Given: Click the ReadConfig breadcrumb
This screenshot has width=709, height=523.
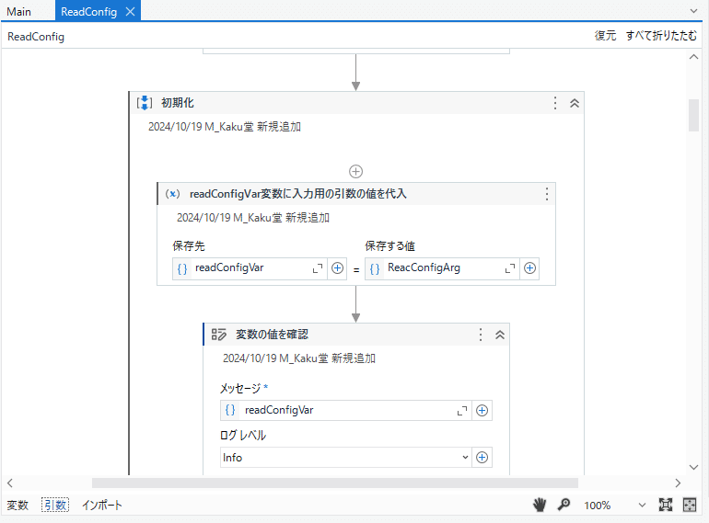Looking at the screenshot, I should point(36,37).
